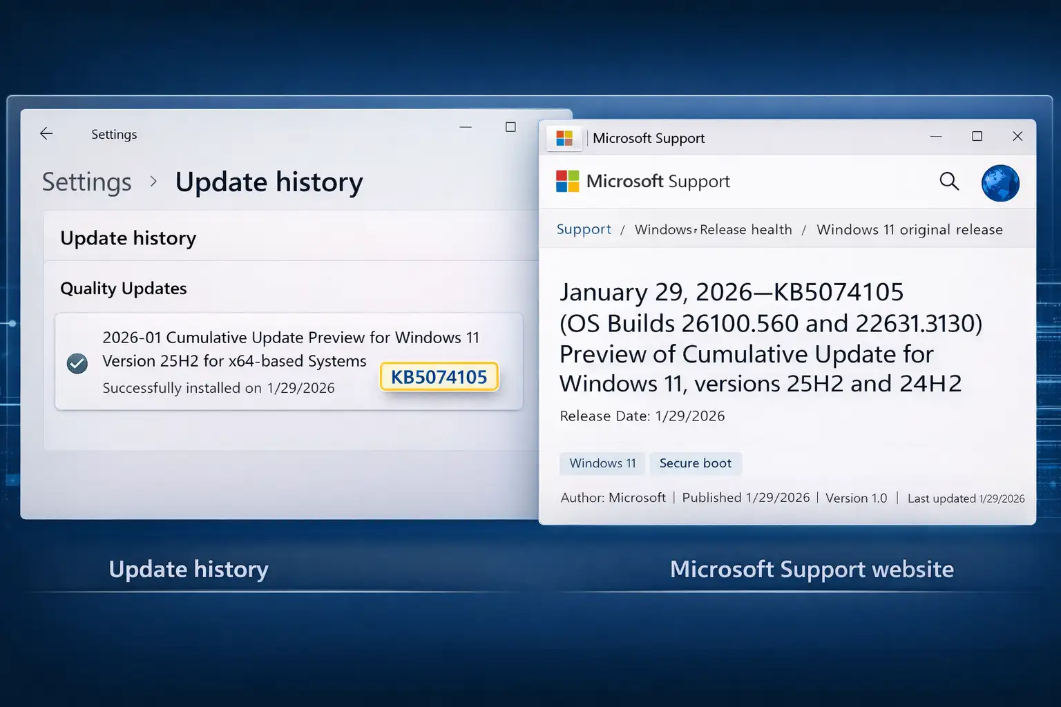Select the Windows 11 tag
Viewport: 1061px width, 707px height.
click(602, 463)
